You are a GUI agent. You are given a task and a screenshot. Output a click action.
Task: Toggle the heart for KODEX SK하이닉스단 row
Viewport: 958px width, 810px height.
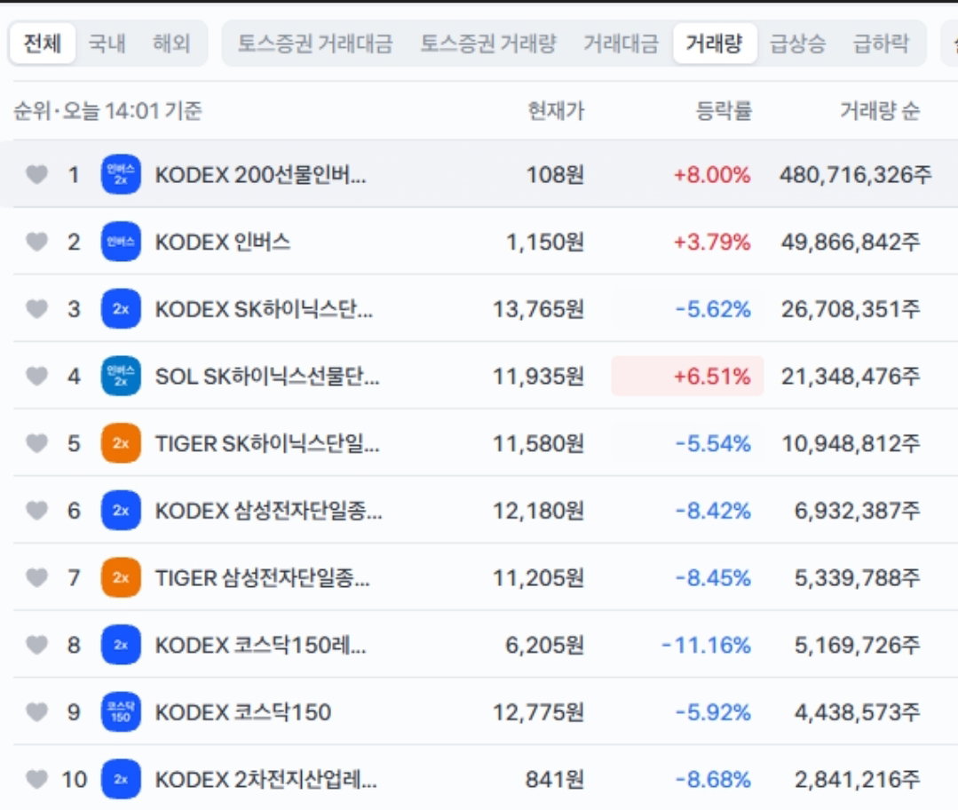tap(36, 309)
